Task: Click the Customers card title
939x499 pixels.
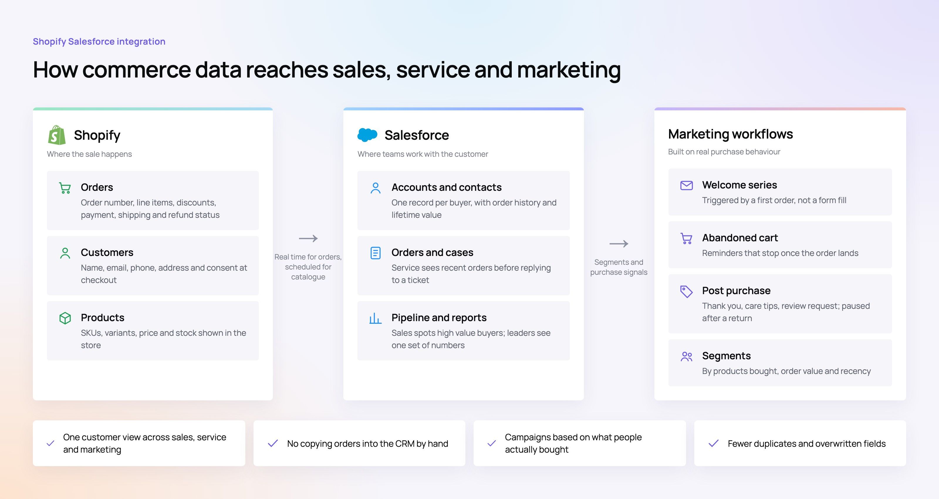Action: tap(107, 252)
